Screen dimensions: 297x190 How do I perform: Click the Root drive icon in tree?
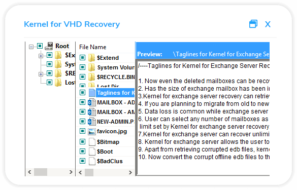tap(49, 46)
